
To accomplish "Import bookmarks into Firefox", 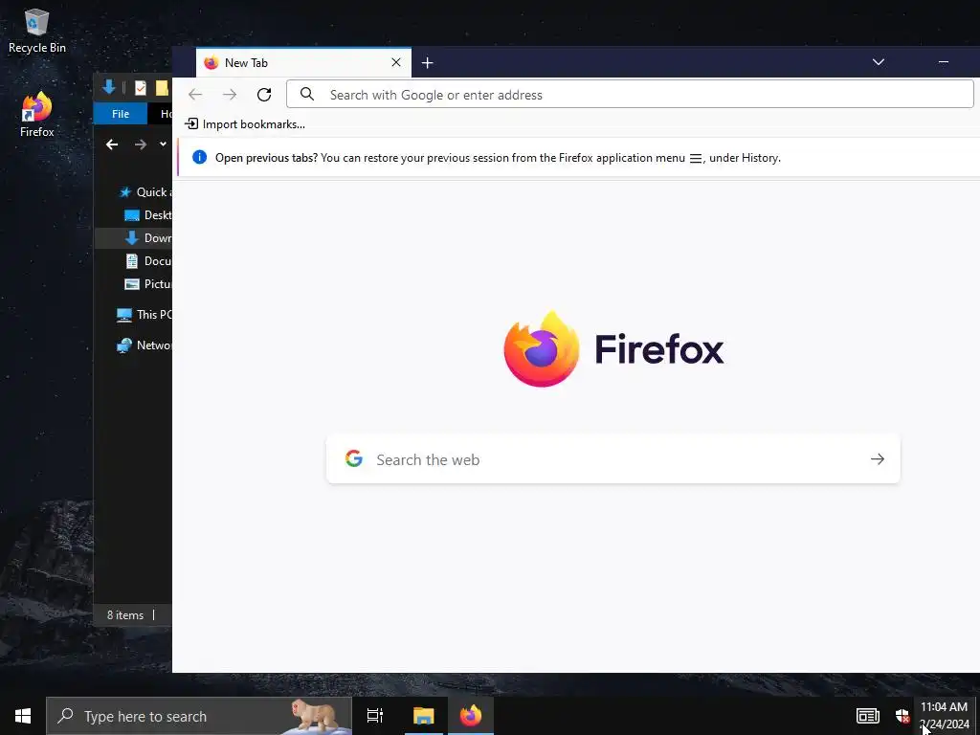I will point(245,123).
